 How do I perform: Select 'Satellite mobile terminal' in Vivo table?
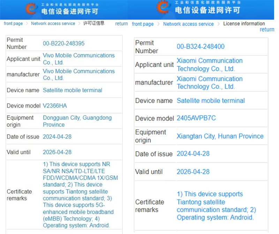(x=73, y=90)
